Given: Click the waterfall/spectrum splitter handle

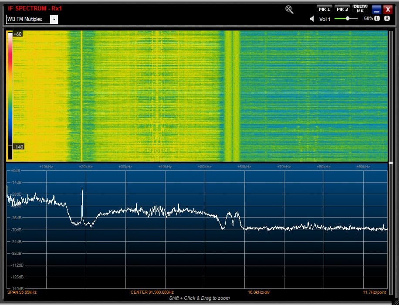Looking at the screenshot, I should [391, 163].
